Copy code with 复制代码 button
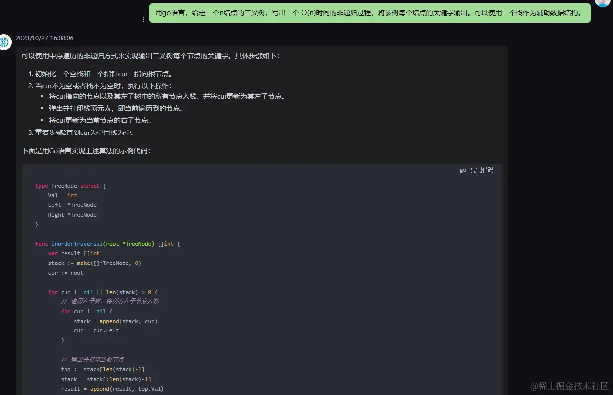 [482, 170]
